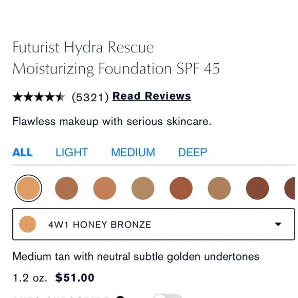Click the dropdown arrow in shade selector
This screenshot has width=298, height=298.
278,224
